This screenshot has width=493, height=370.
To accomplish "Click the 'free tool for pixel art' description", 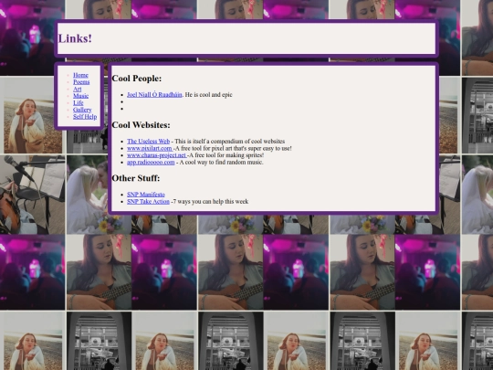I will click(233, 148).
